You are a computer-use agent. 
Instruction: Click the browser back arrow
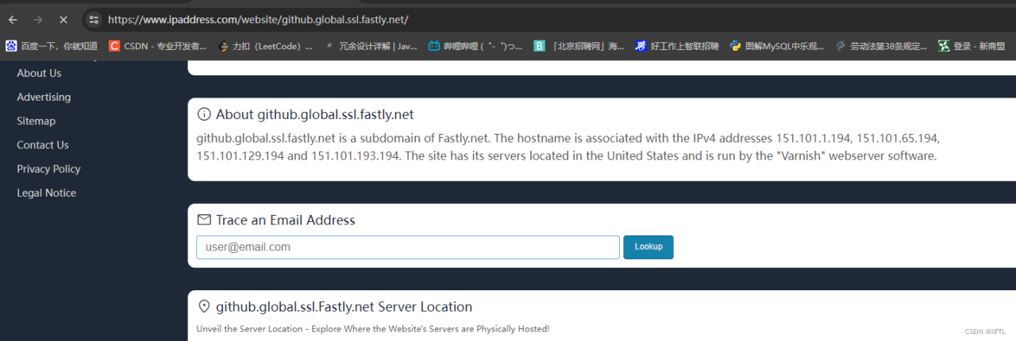[13, 19]
